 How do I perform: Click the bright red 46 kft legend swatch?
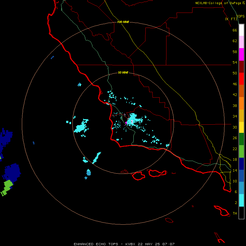click(241, 79)
